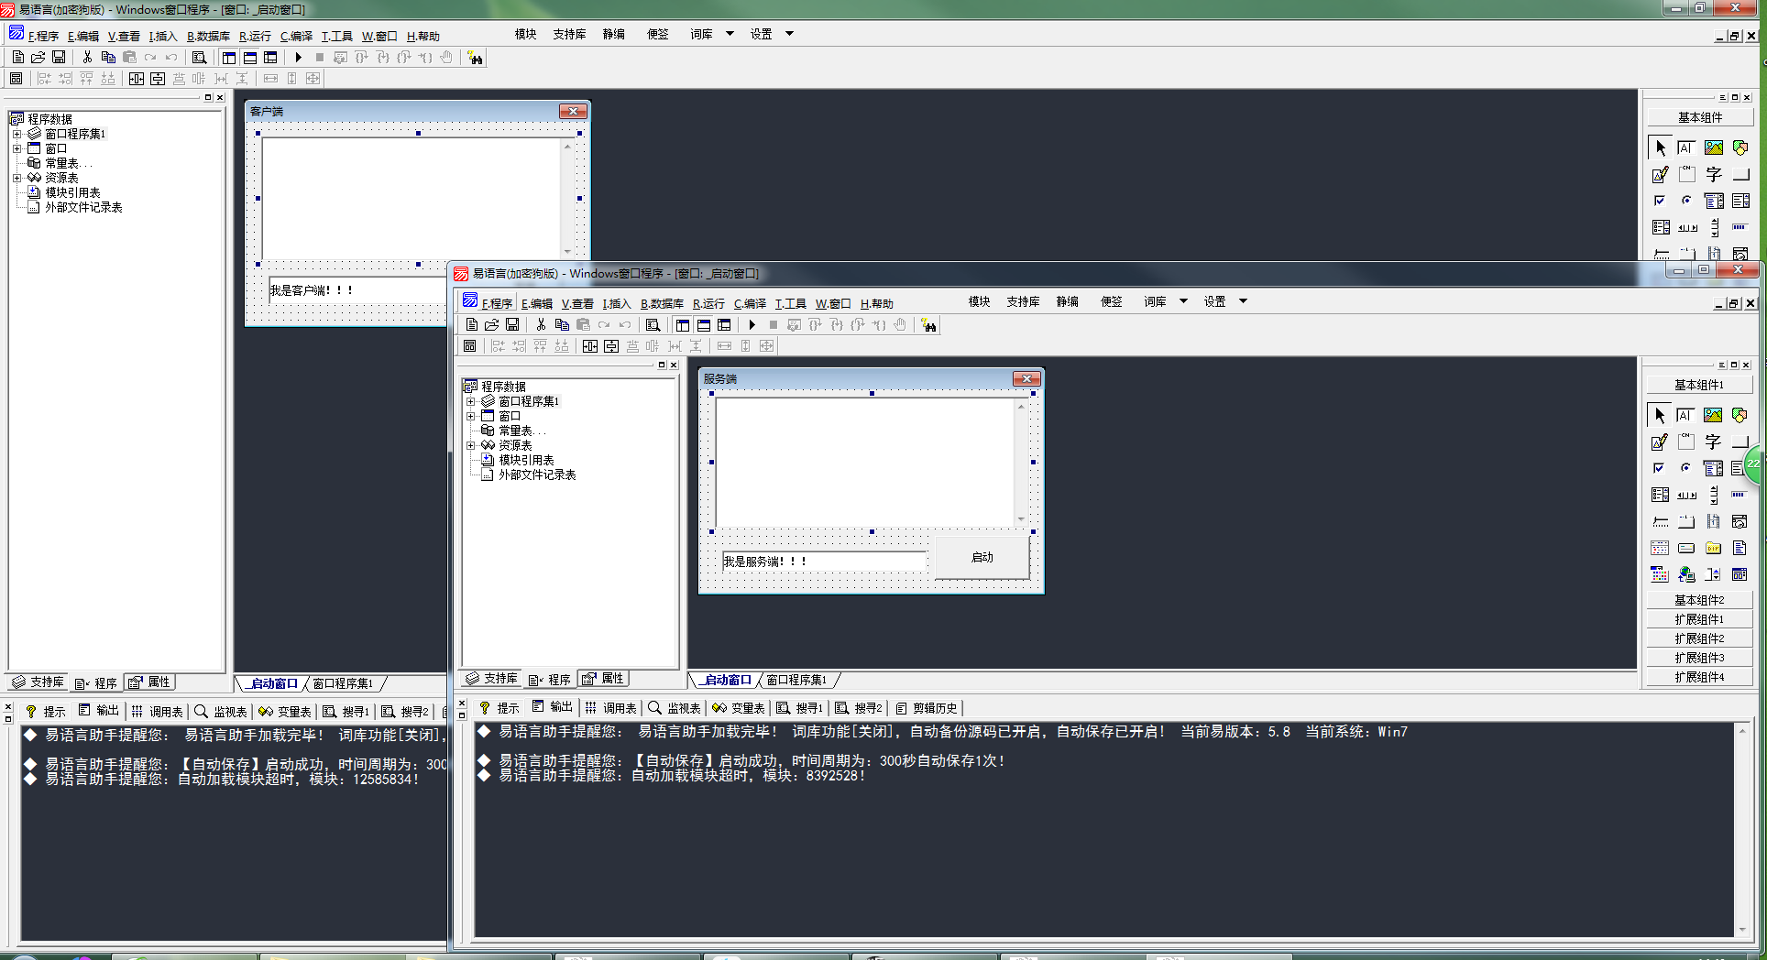Screen dimensions: 1767x960
Task: Click New file icon in back window toolbar
Action: (17, 58)
